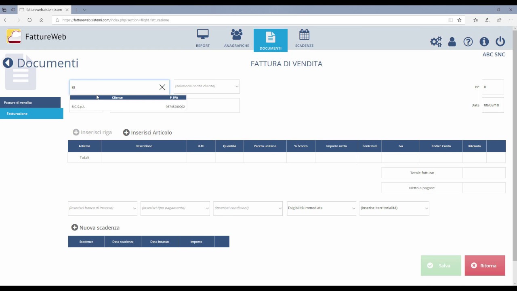Open the user profile icon
Viewport: 517px width, 291px height.
(x=452, y=42)
